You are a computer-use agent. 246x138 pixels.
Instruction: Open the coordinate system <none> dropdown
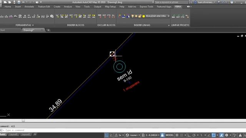[133, 135]
